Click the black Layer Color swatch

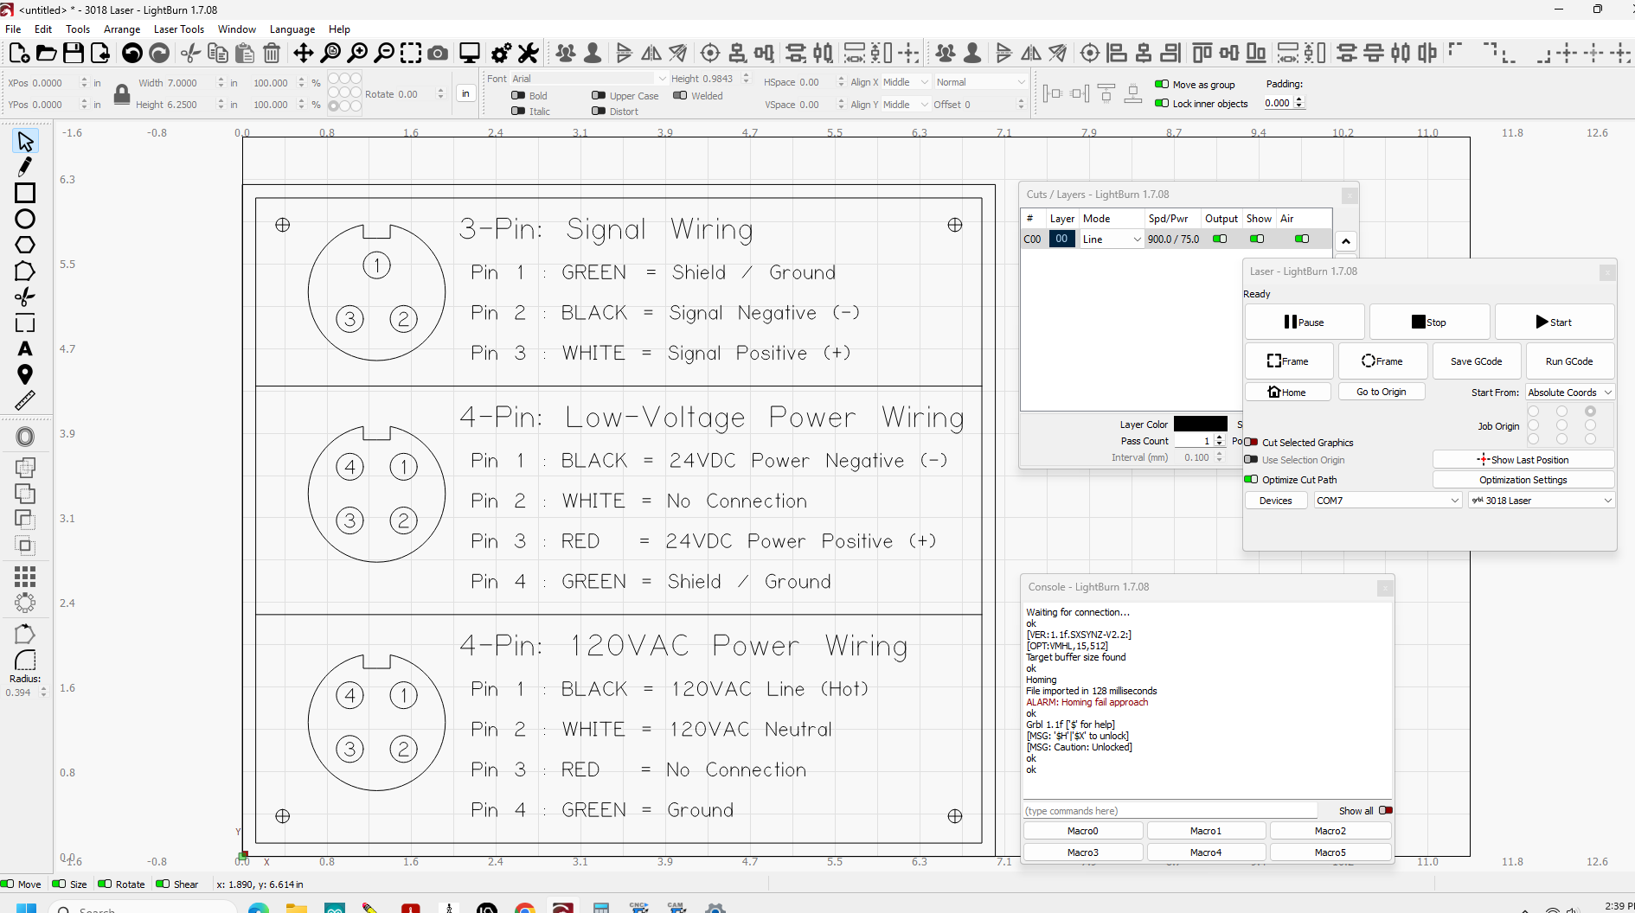pyautogui.click(x=1200, y=425)
